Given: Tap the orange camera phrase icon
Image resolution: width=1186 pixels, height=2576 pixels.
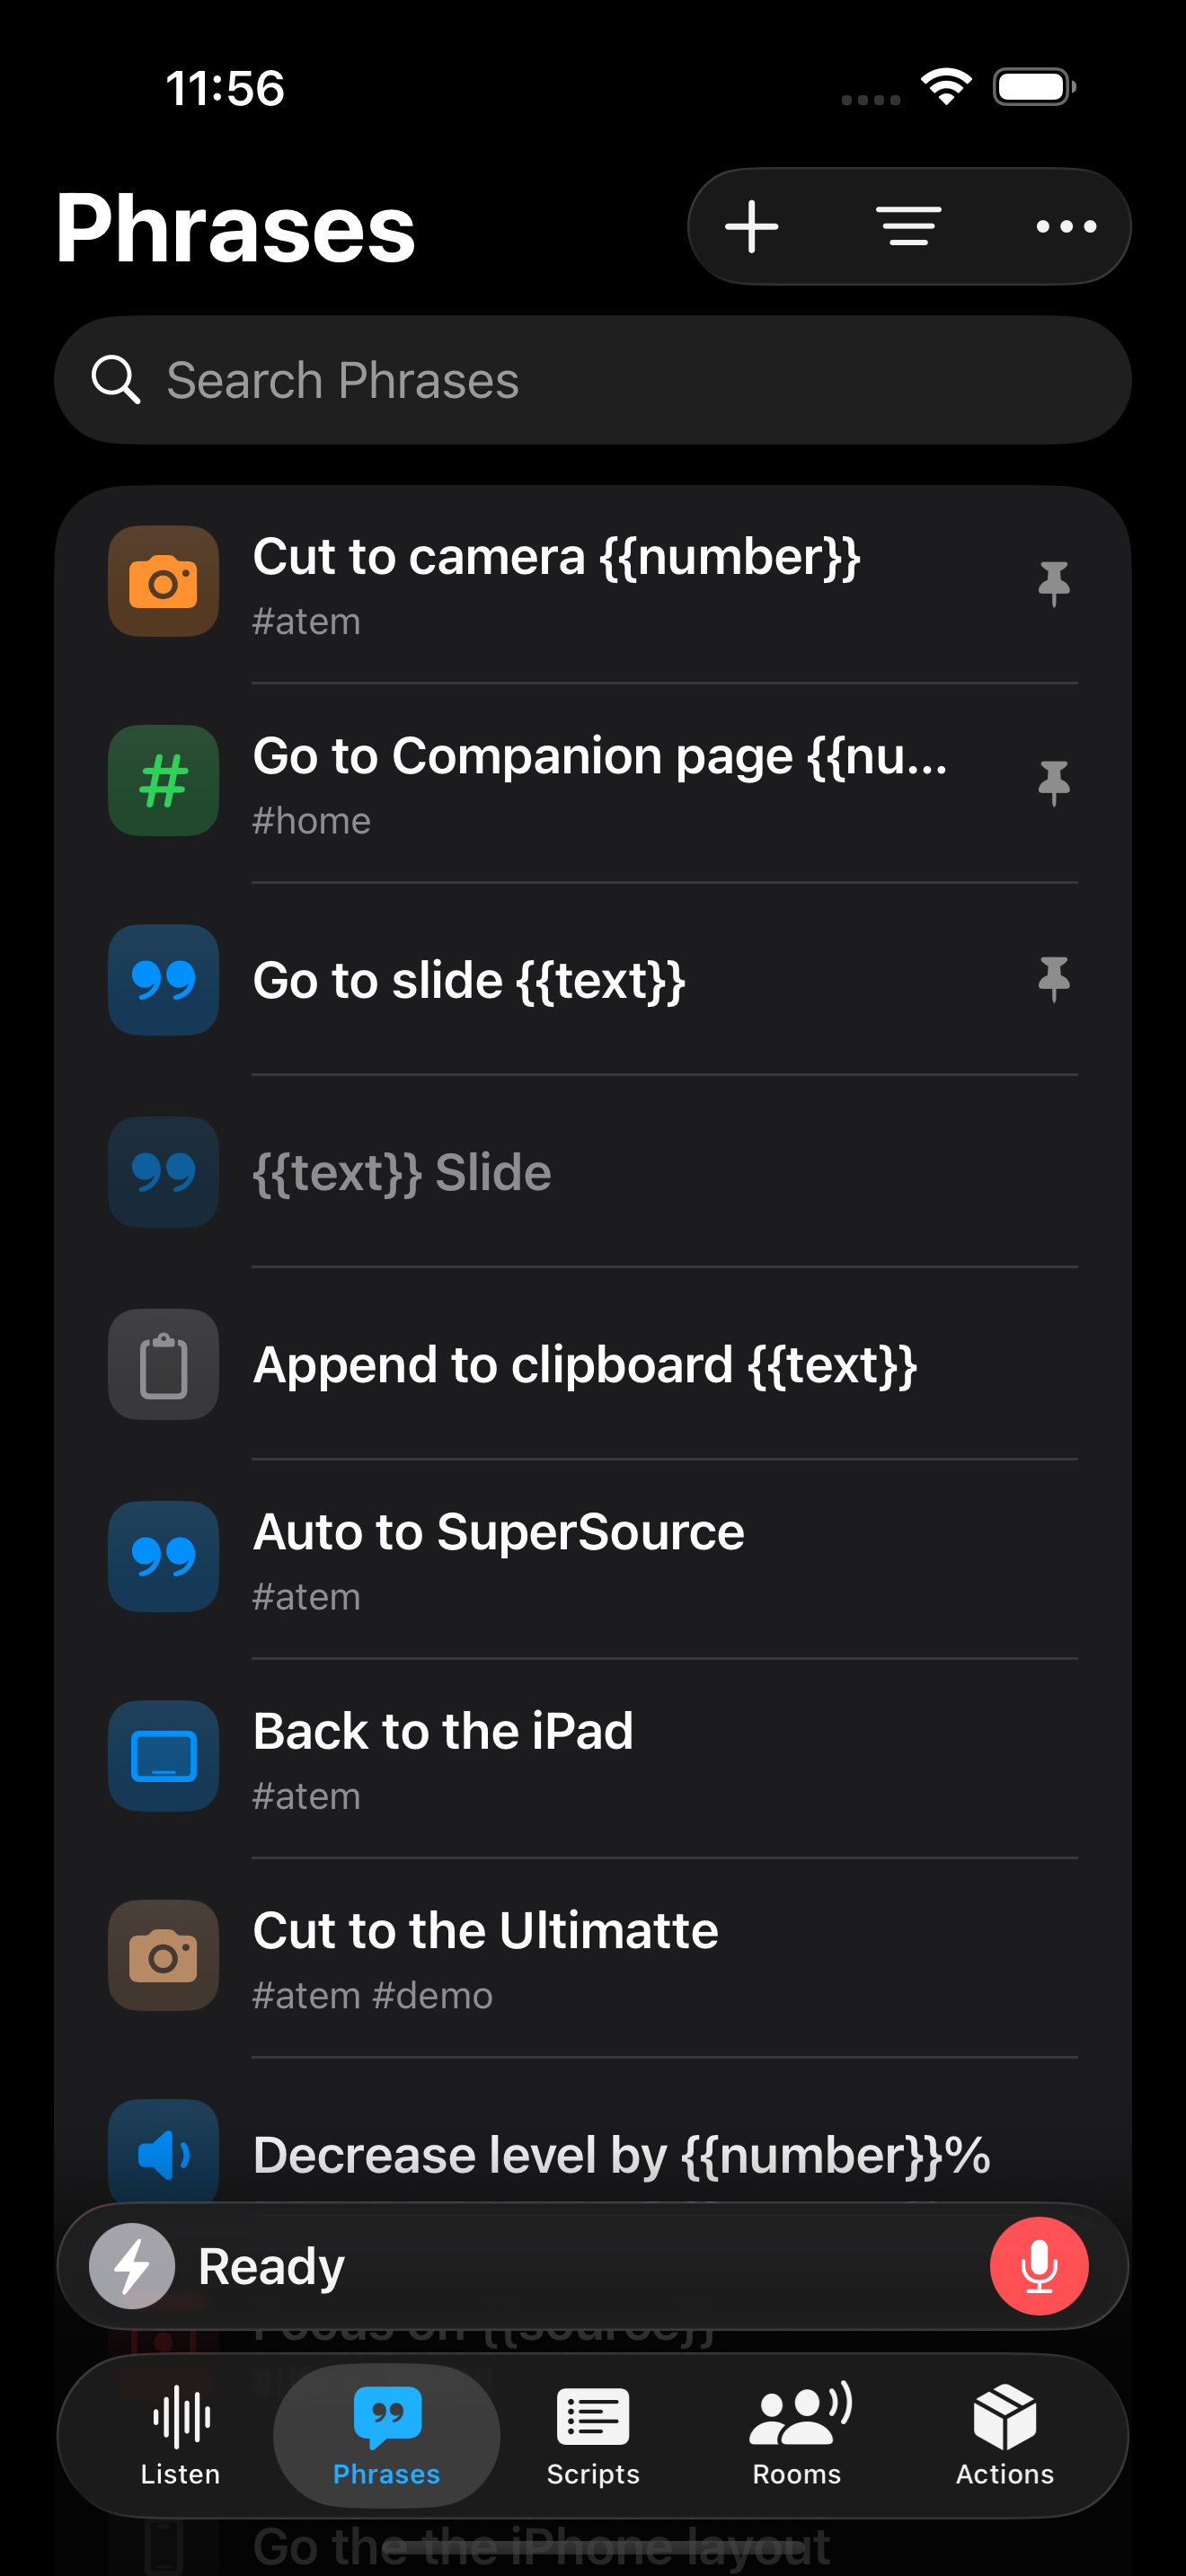Looking at the screenshot, I should click(x=163, y=582).
